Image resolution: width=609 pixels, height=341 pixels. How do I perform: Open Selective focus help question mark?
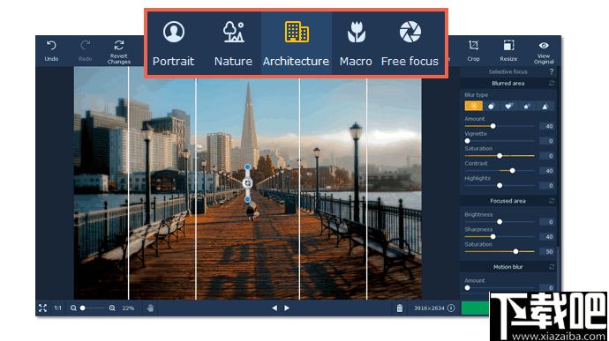(x=552, y=71)
